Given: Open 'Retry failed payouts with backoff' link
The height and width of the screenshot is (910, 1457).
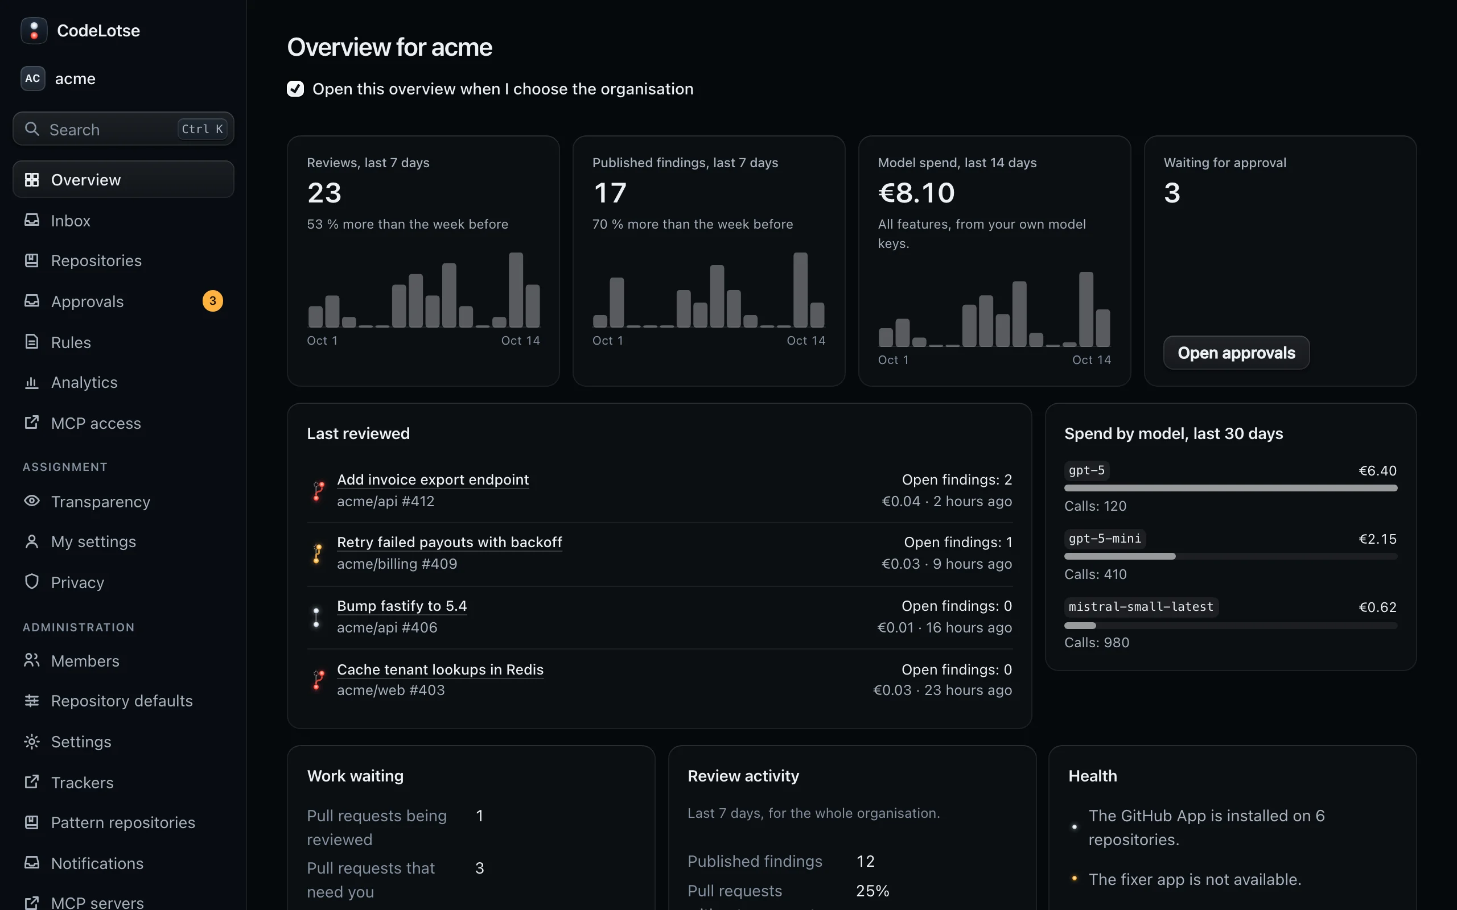Looking at the screenshot, I should (x=449, y=542).
